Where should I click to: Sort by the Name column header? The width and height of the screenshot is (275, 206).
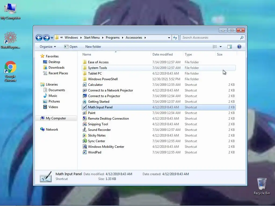[116, 54]
